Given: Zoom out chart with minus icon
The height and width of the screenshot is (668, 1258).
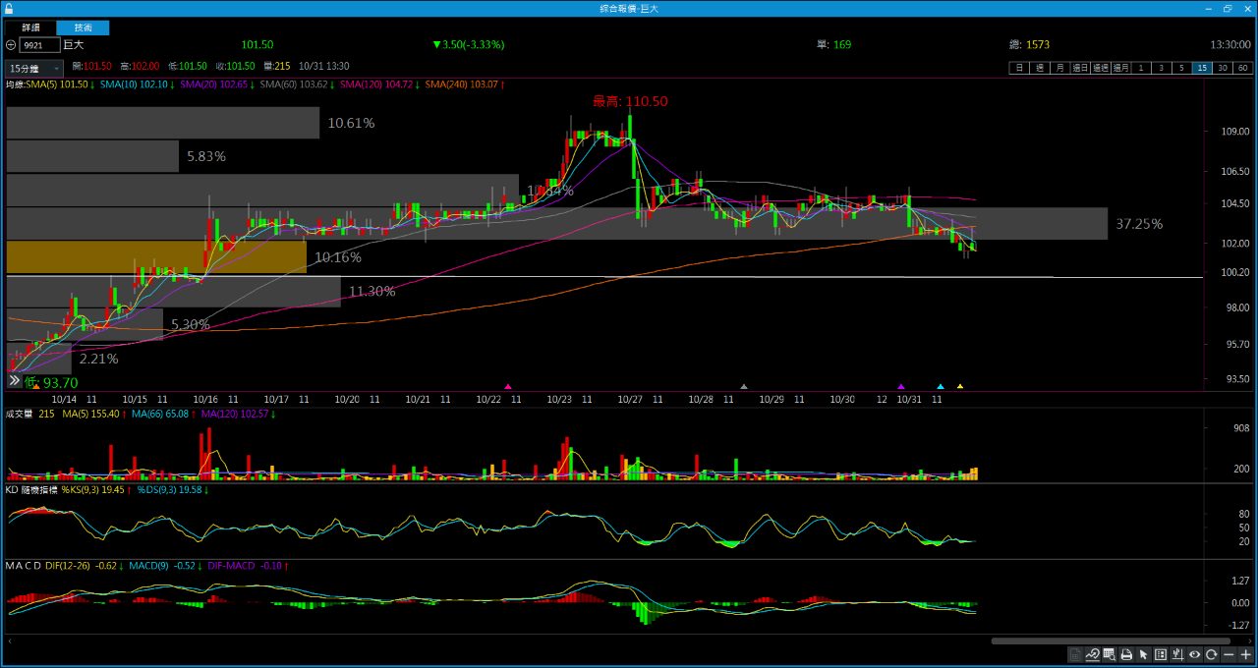Looking at the screenshot, I should (1229, 654).
